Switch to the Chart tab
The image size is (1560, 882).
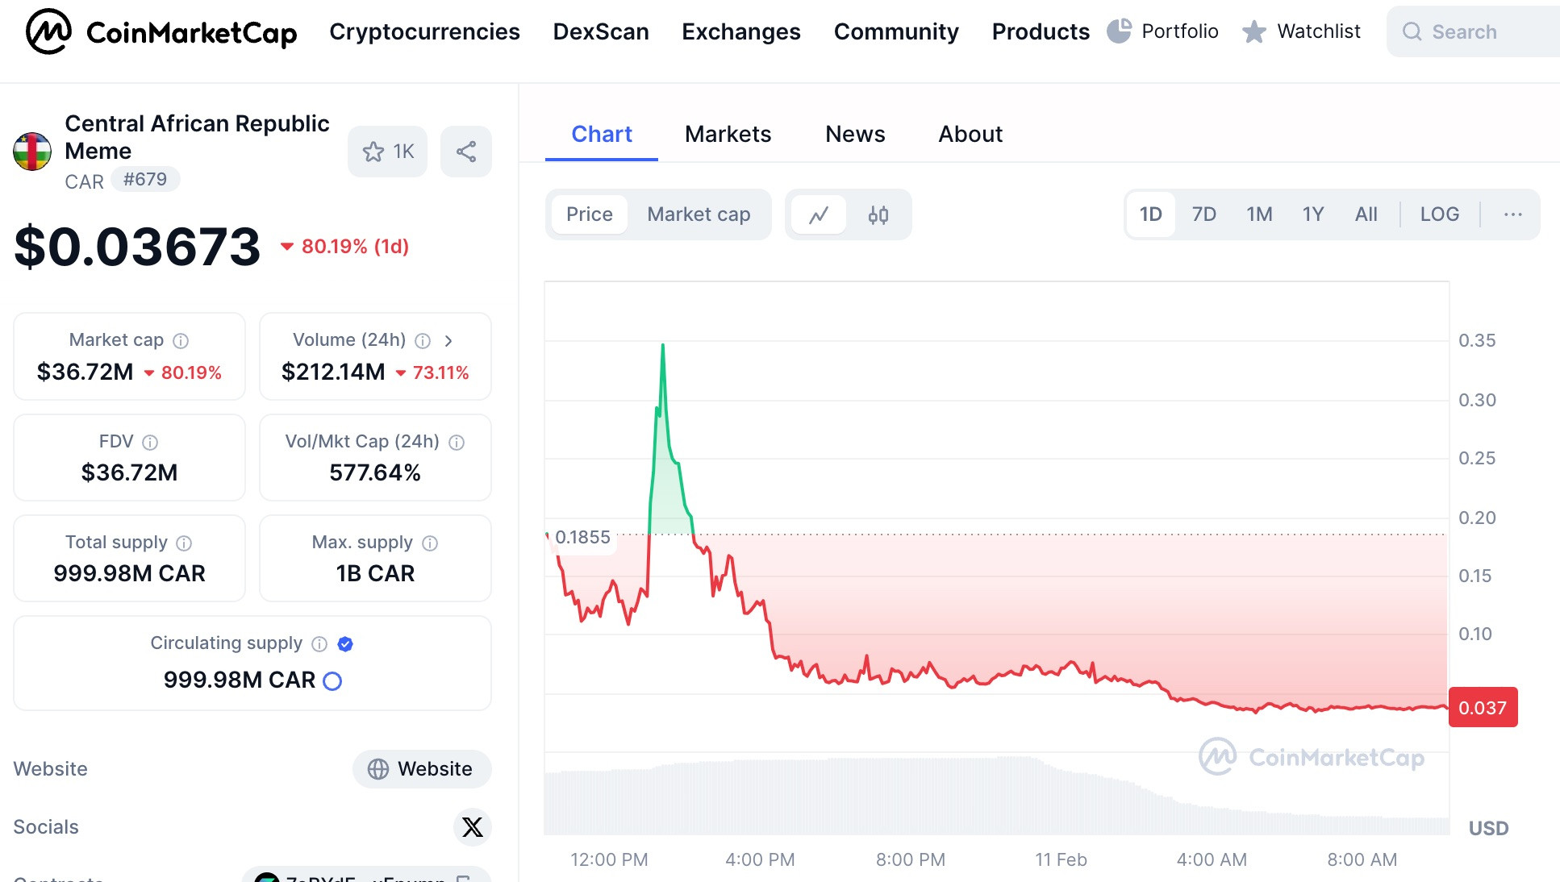(x=602, y=135)
